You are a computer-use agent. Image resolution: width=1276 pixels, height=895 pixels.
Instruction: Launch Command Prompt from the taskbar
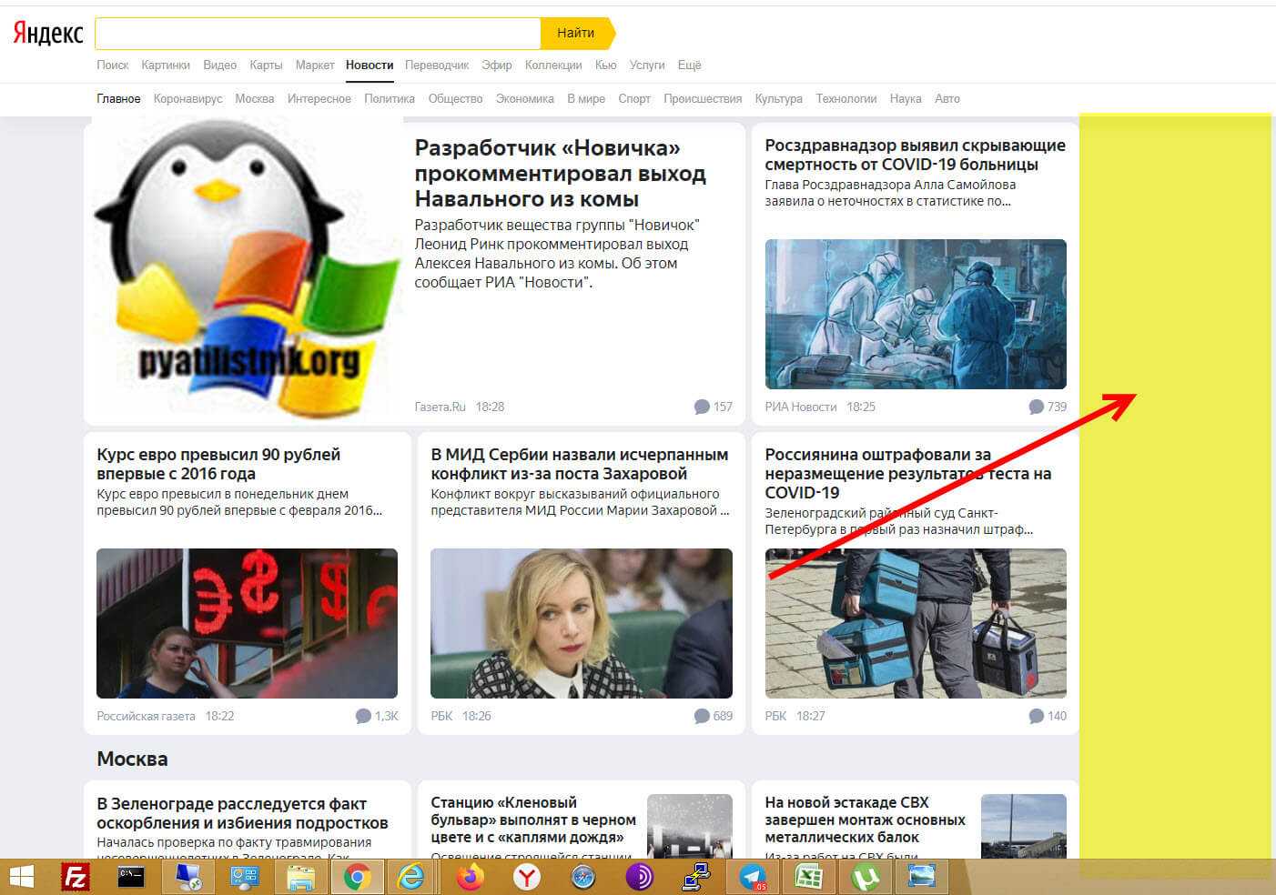click(x=131, y=877)
